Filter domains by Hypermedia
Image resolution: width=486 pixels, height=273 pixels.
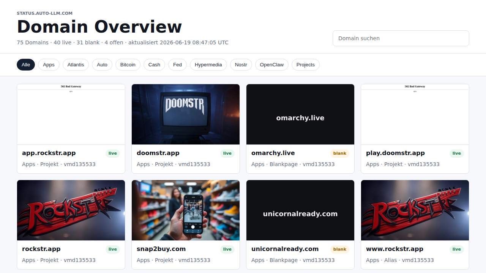coord(208,64)
